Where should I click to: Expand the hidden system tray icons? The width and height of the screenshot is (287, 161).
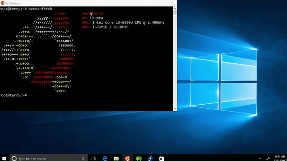(260, 158)
